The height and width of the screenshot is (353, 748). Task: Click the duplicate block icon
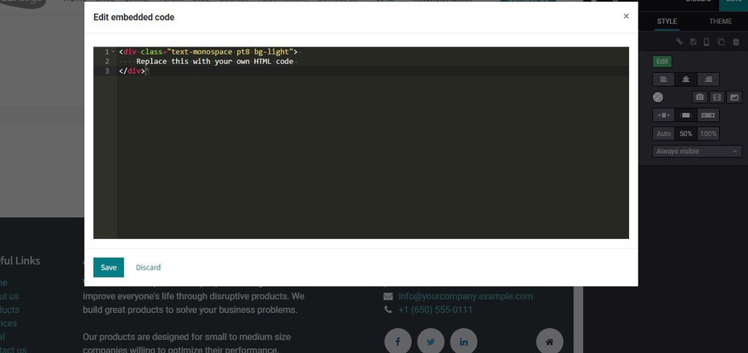(721, 42)
